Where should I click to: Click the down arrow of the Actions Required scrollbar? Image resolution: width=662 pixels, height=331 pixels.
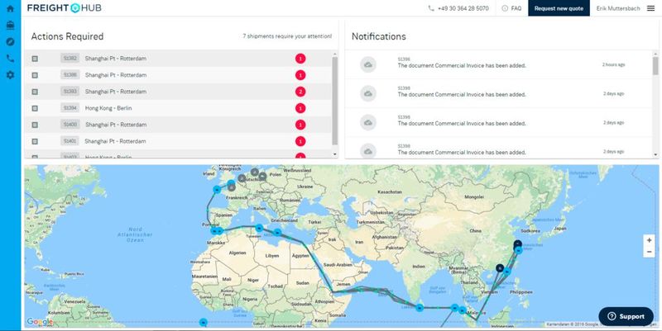point(335,154)
